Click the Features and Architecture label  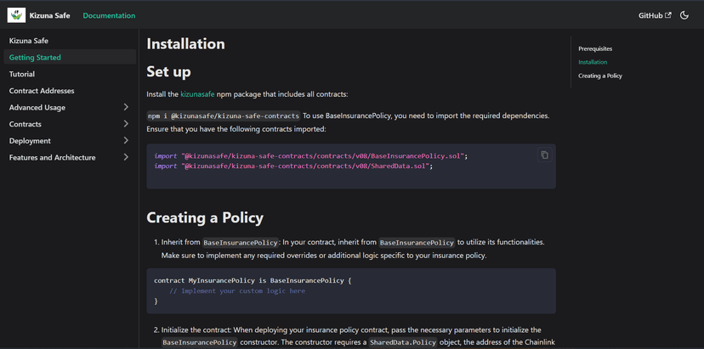pyautogui.click(x=52, y=157)
